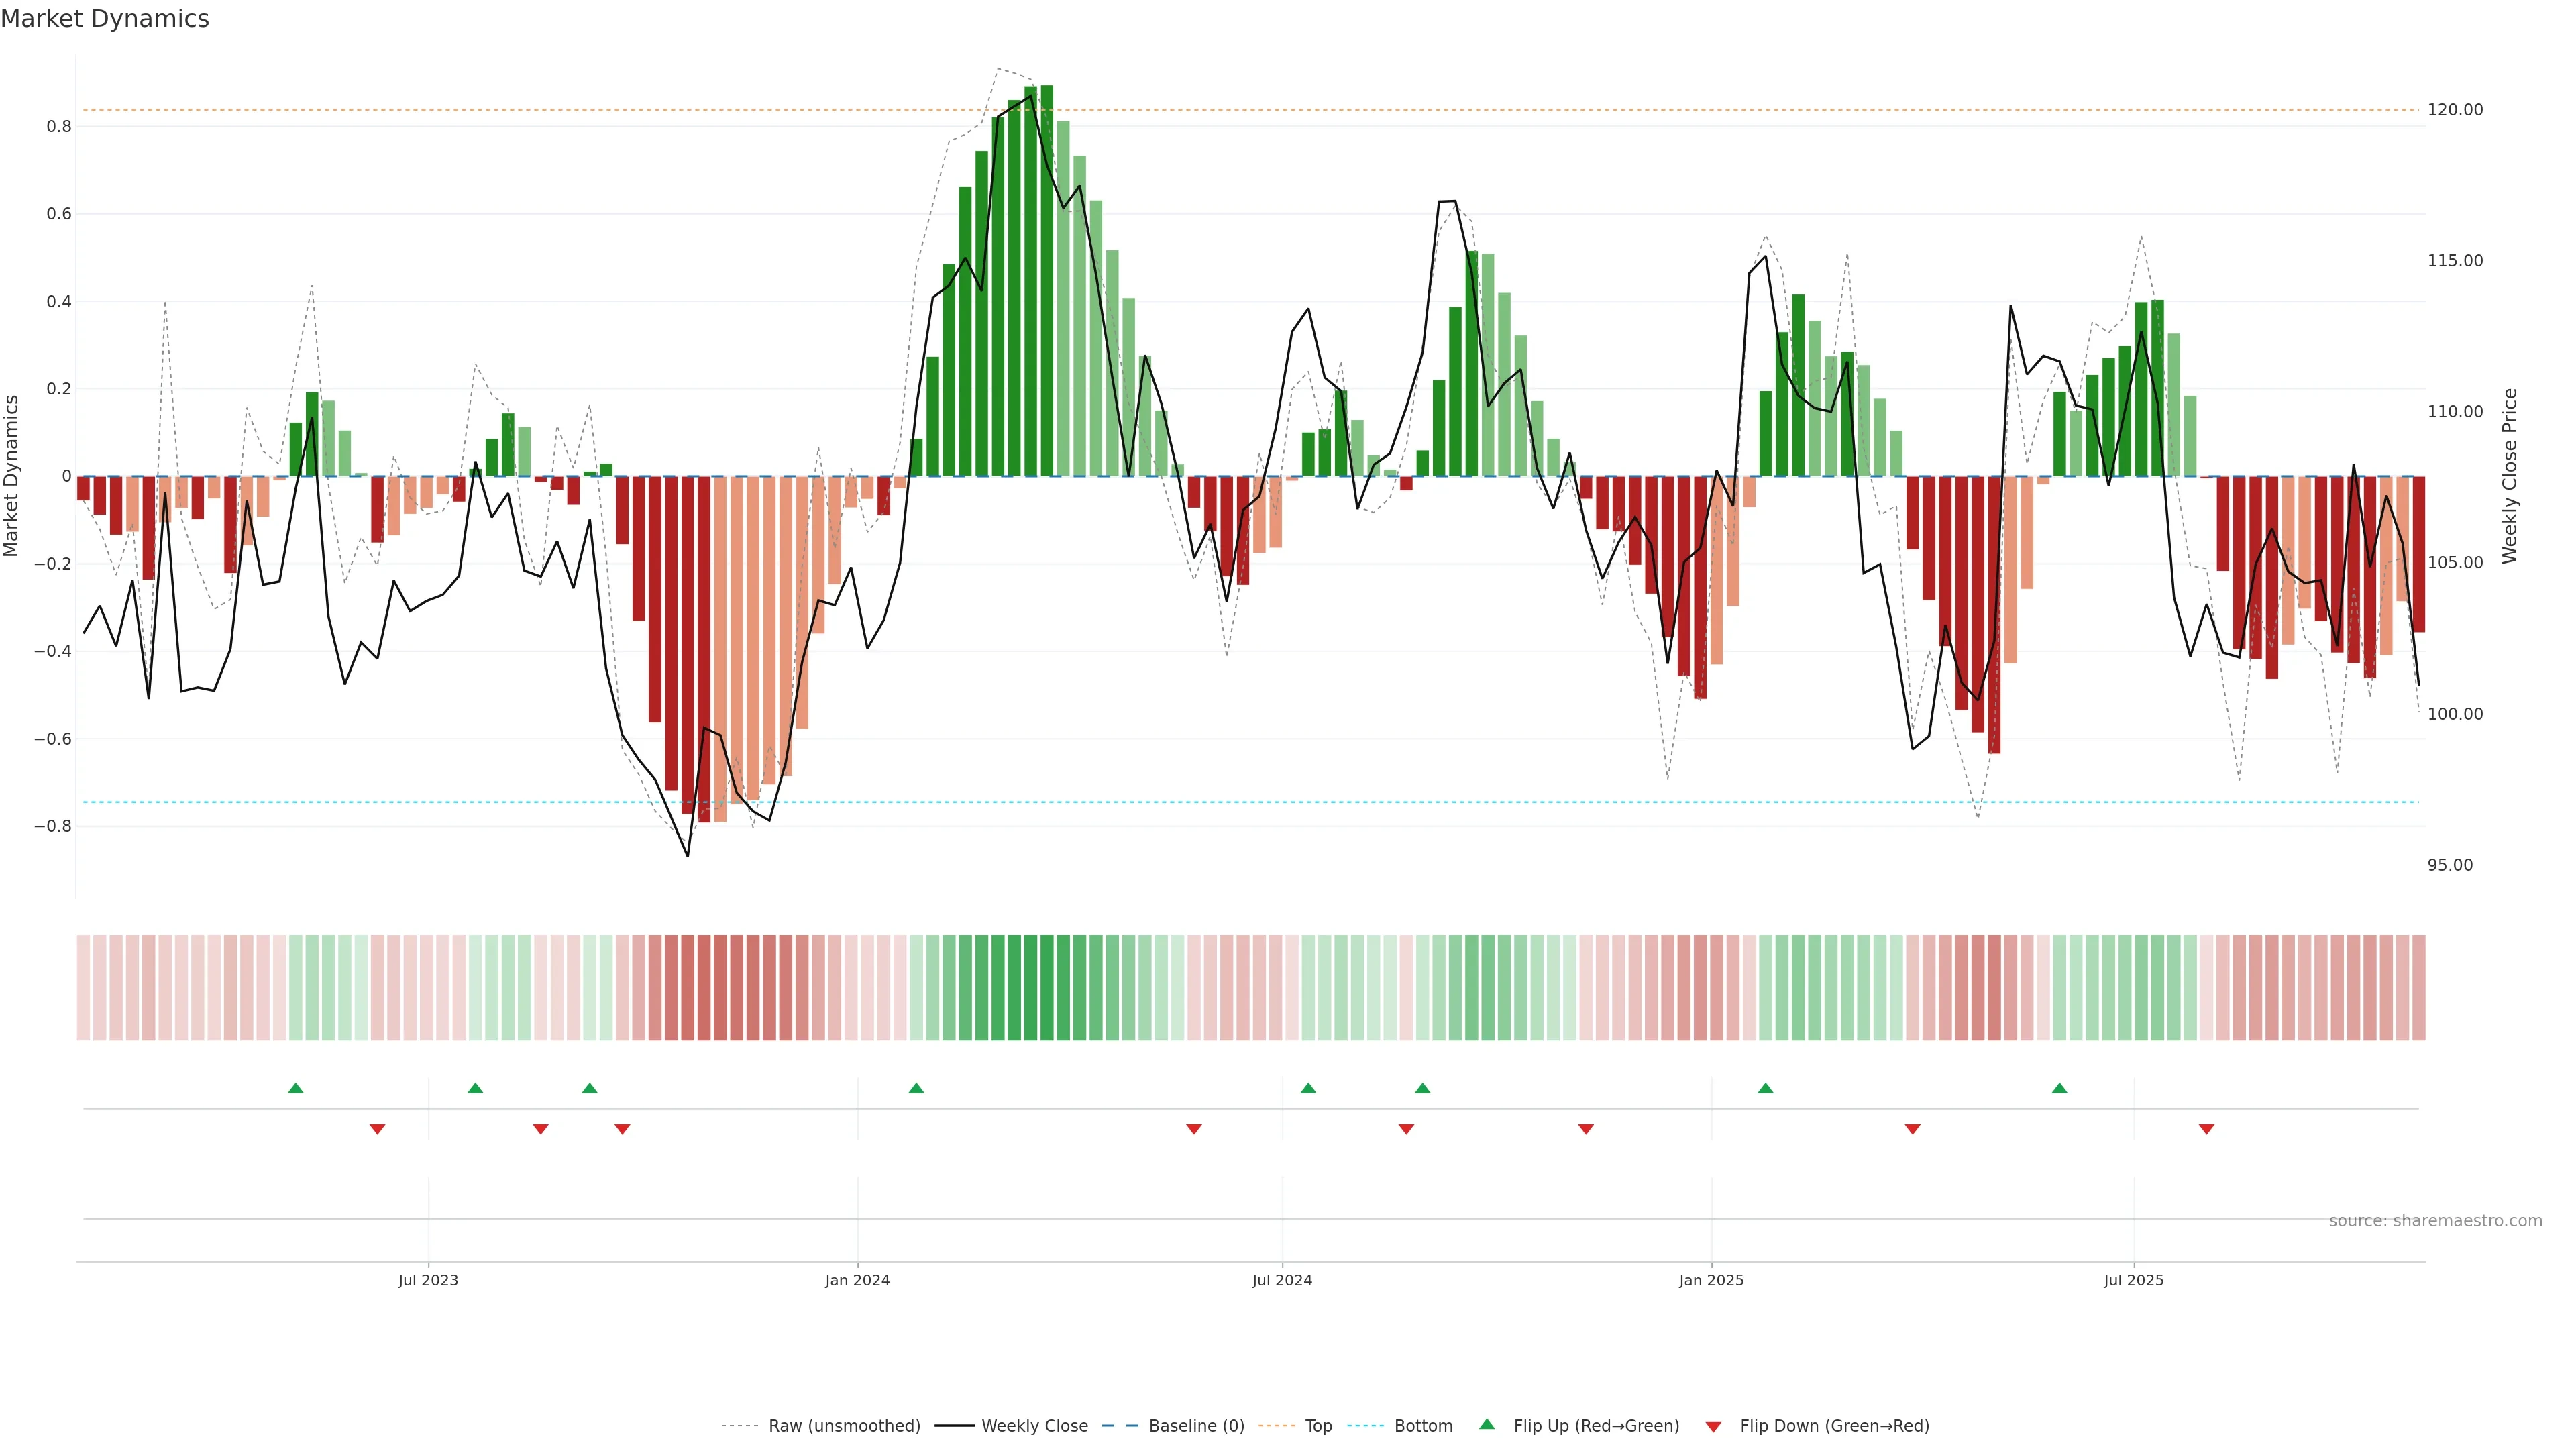Screen dimensions: 2576x1449
Task: Click the Jan 2024 x-axis label
Action: pyautogui.click(x=857, y=1280)
